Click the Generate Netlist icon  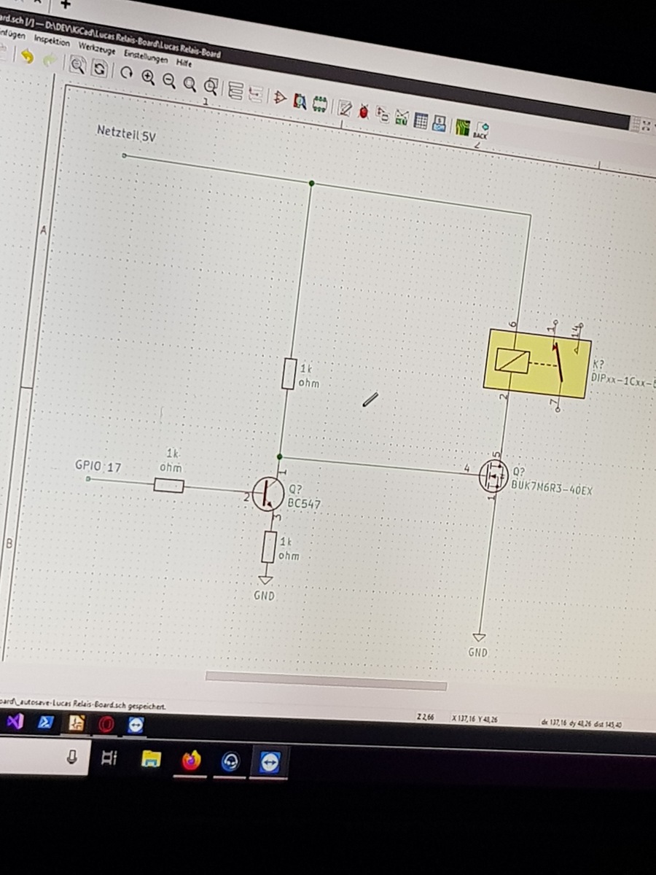point(402,116)
